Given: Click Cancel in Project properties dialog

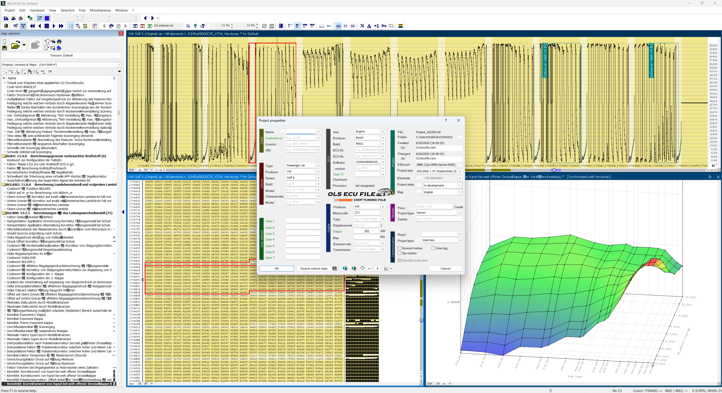Looking at the screenshot, I should [x=445, y=268].
